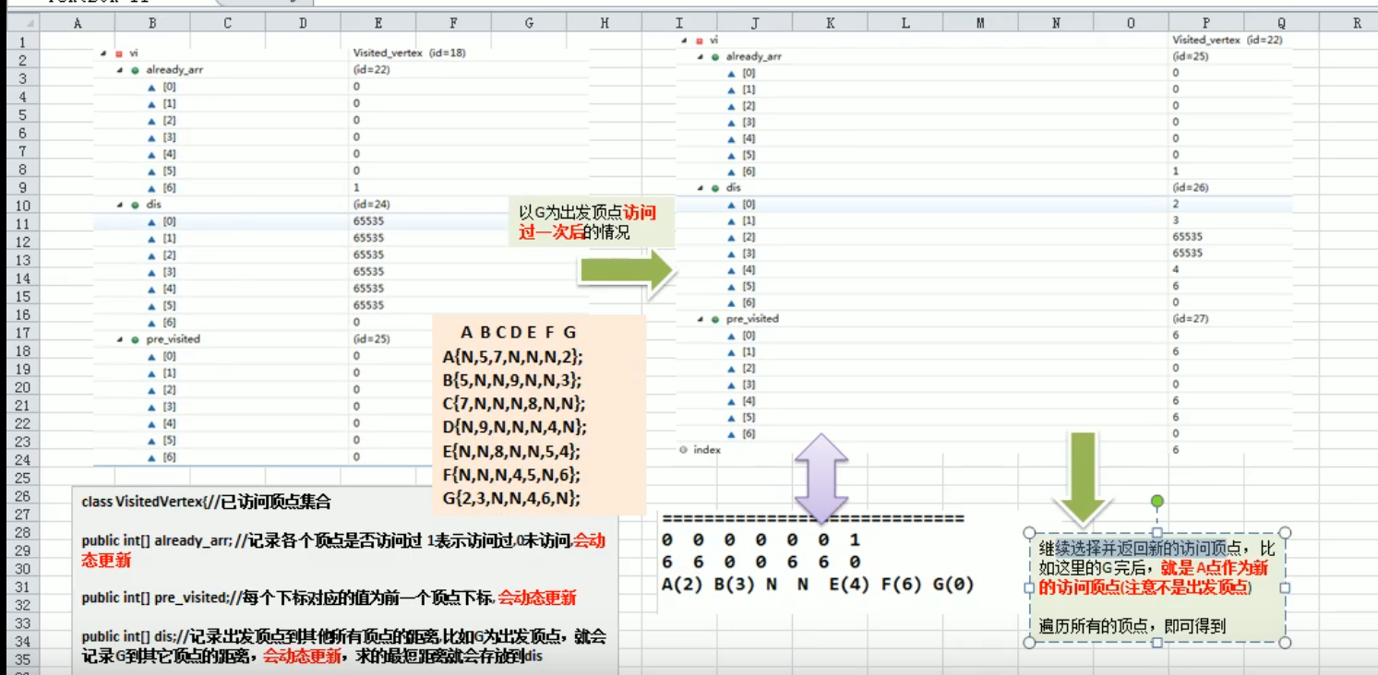Click the 'public int[] pre_visited;' code line
The height and width of the screenshot is (675, 1378).
click(x=329, y=598)
